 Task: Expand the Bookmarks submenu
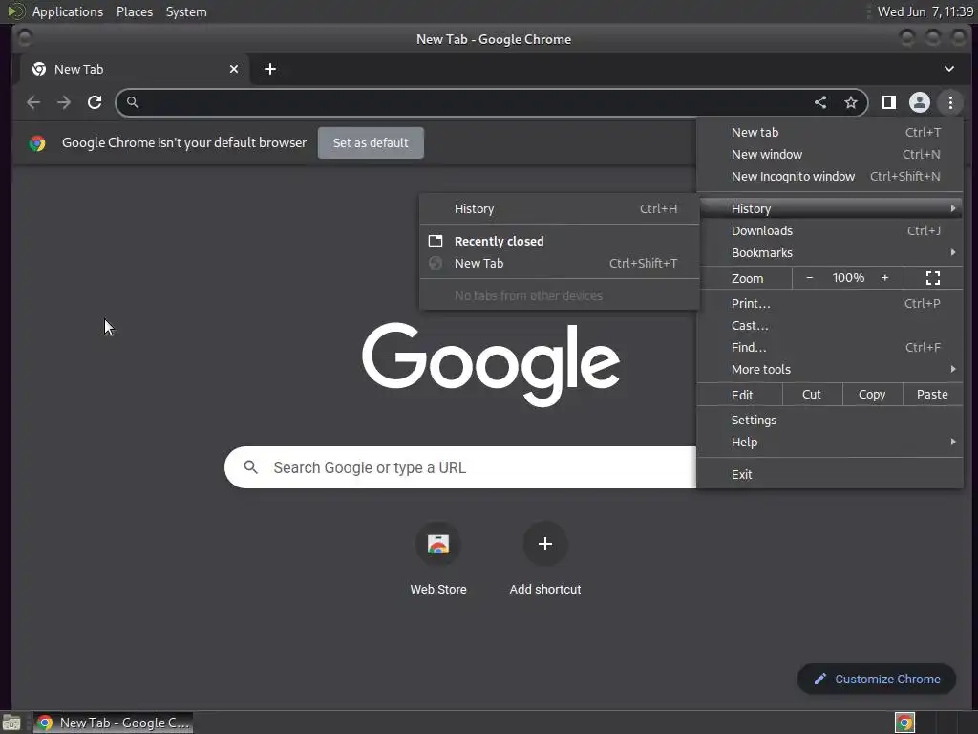click(830, 252)
